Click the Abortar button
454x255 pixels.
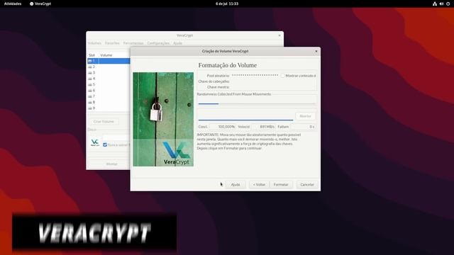coord(305,116)
